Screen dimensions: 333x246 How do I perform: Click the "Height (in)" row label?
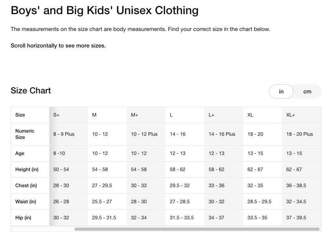27,169
